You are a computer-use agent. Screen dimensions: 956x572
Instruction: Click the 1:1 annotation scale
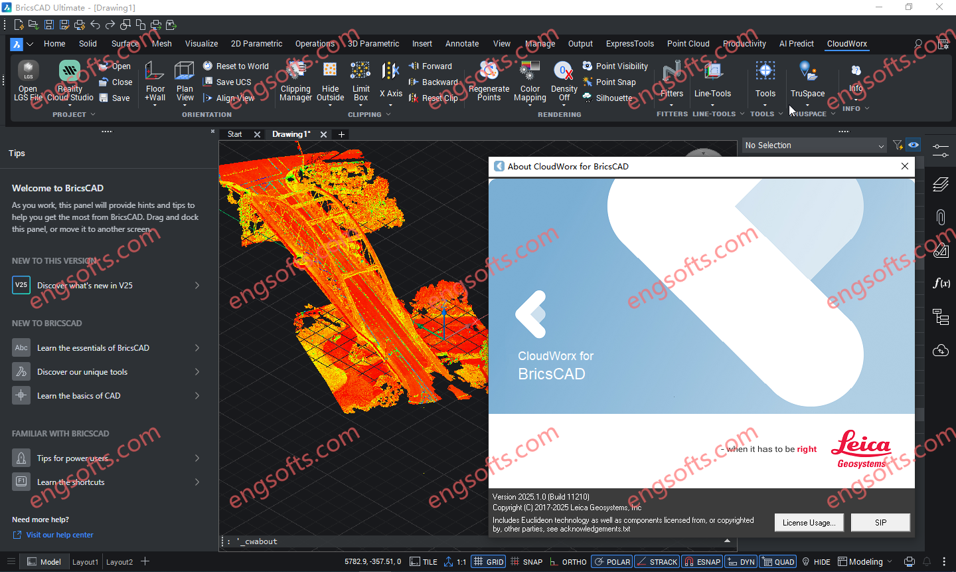[x=455, y=562]
